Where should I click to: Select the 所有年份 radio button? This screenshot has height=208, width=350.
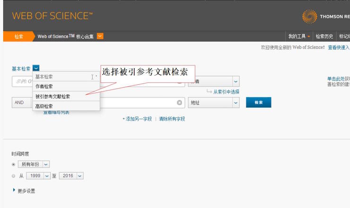tap(13, 164)
